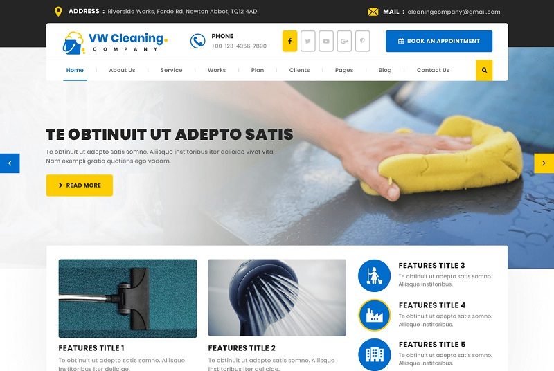Open the Facebook social icon

click(x=289, y=41)
